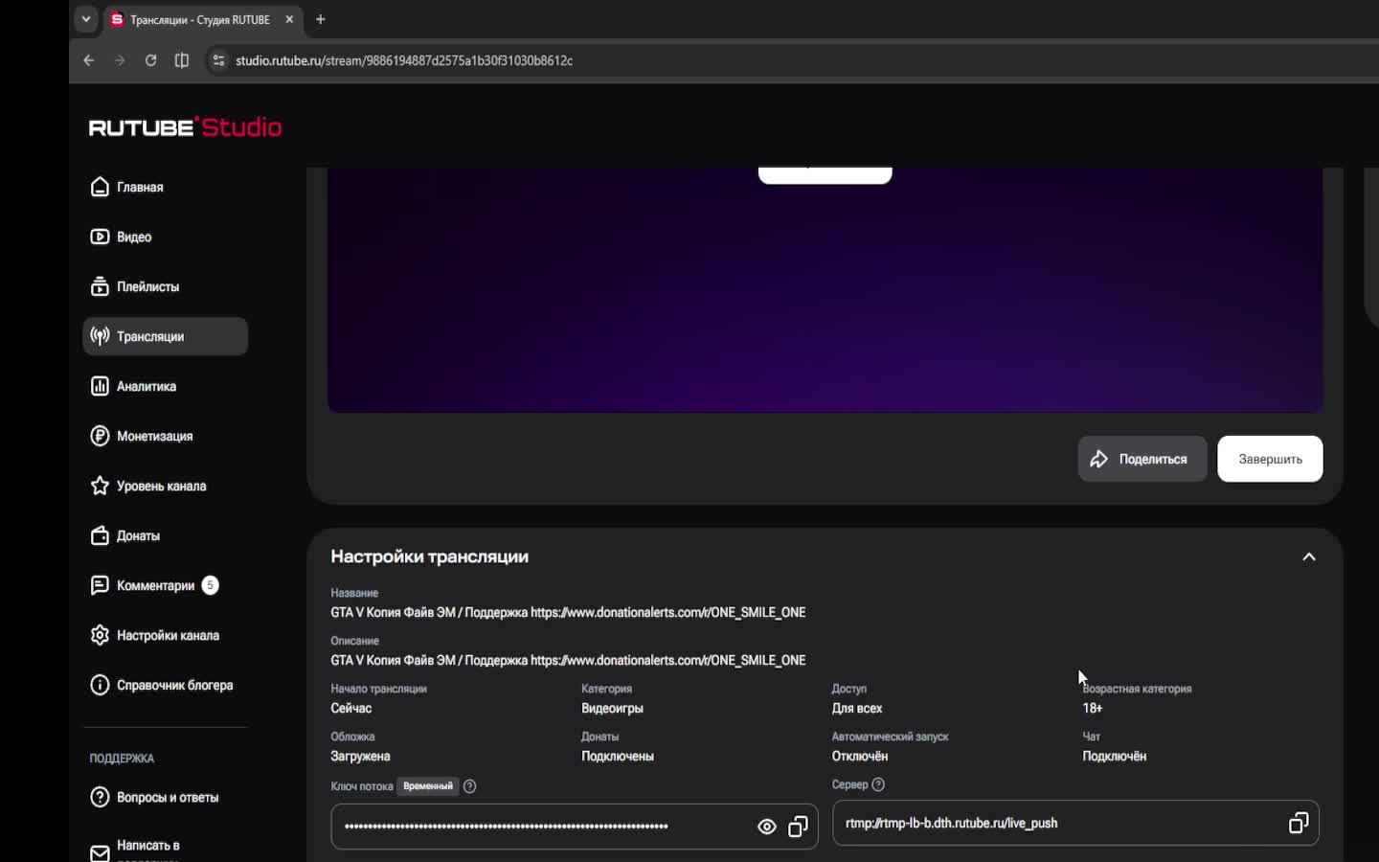Click the help icon next to Сервер

tap(878, 784)
